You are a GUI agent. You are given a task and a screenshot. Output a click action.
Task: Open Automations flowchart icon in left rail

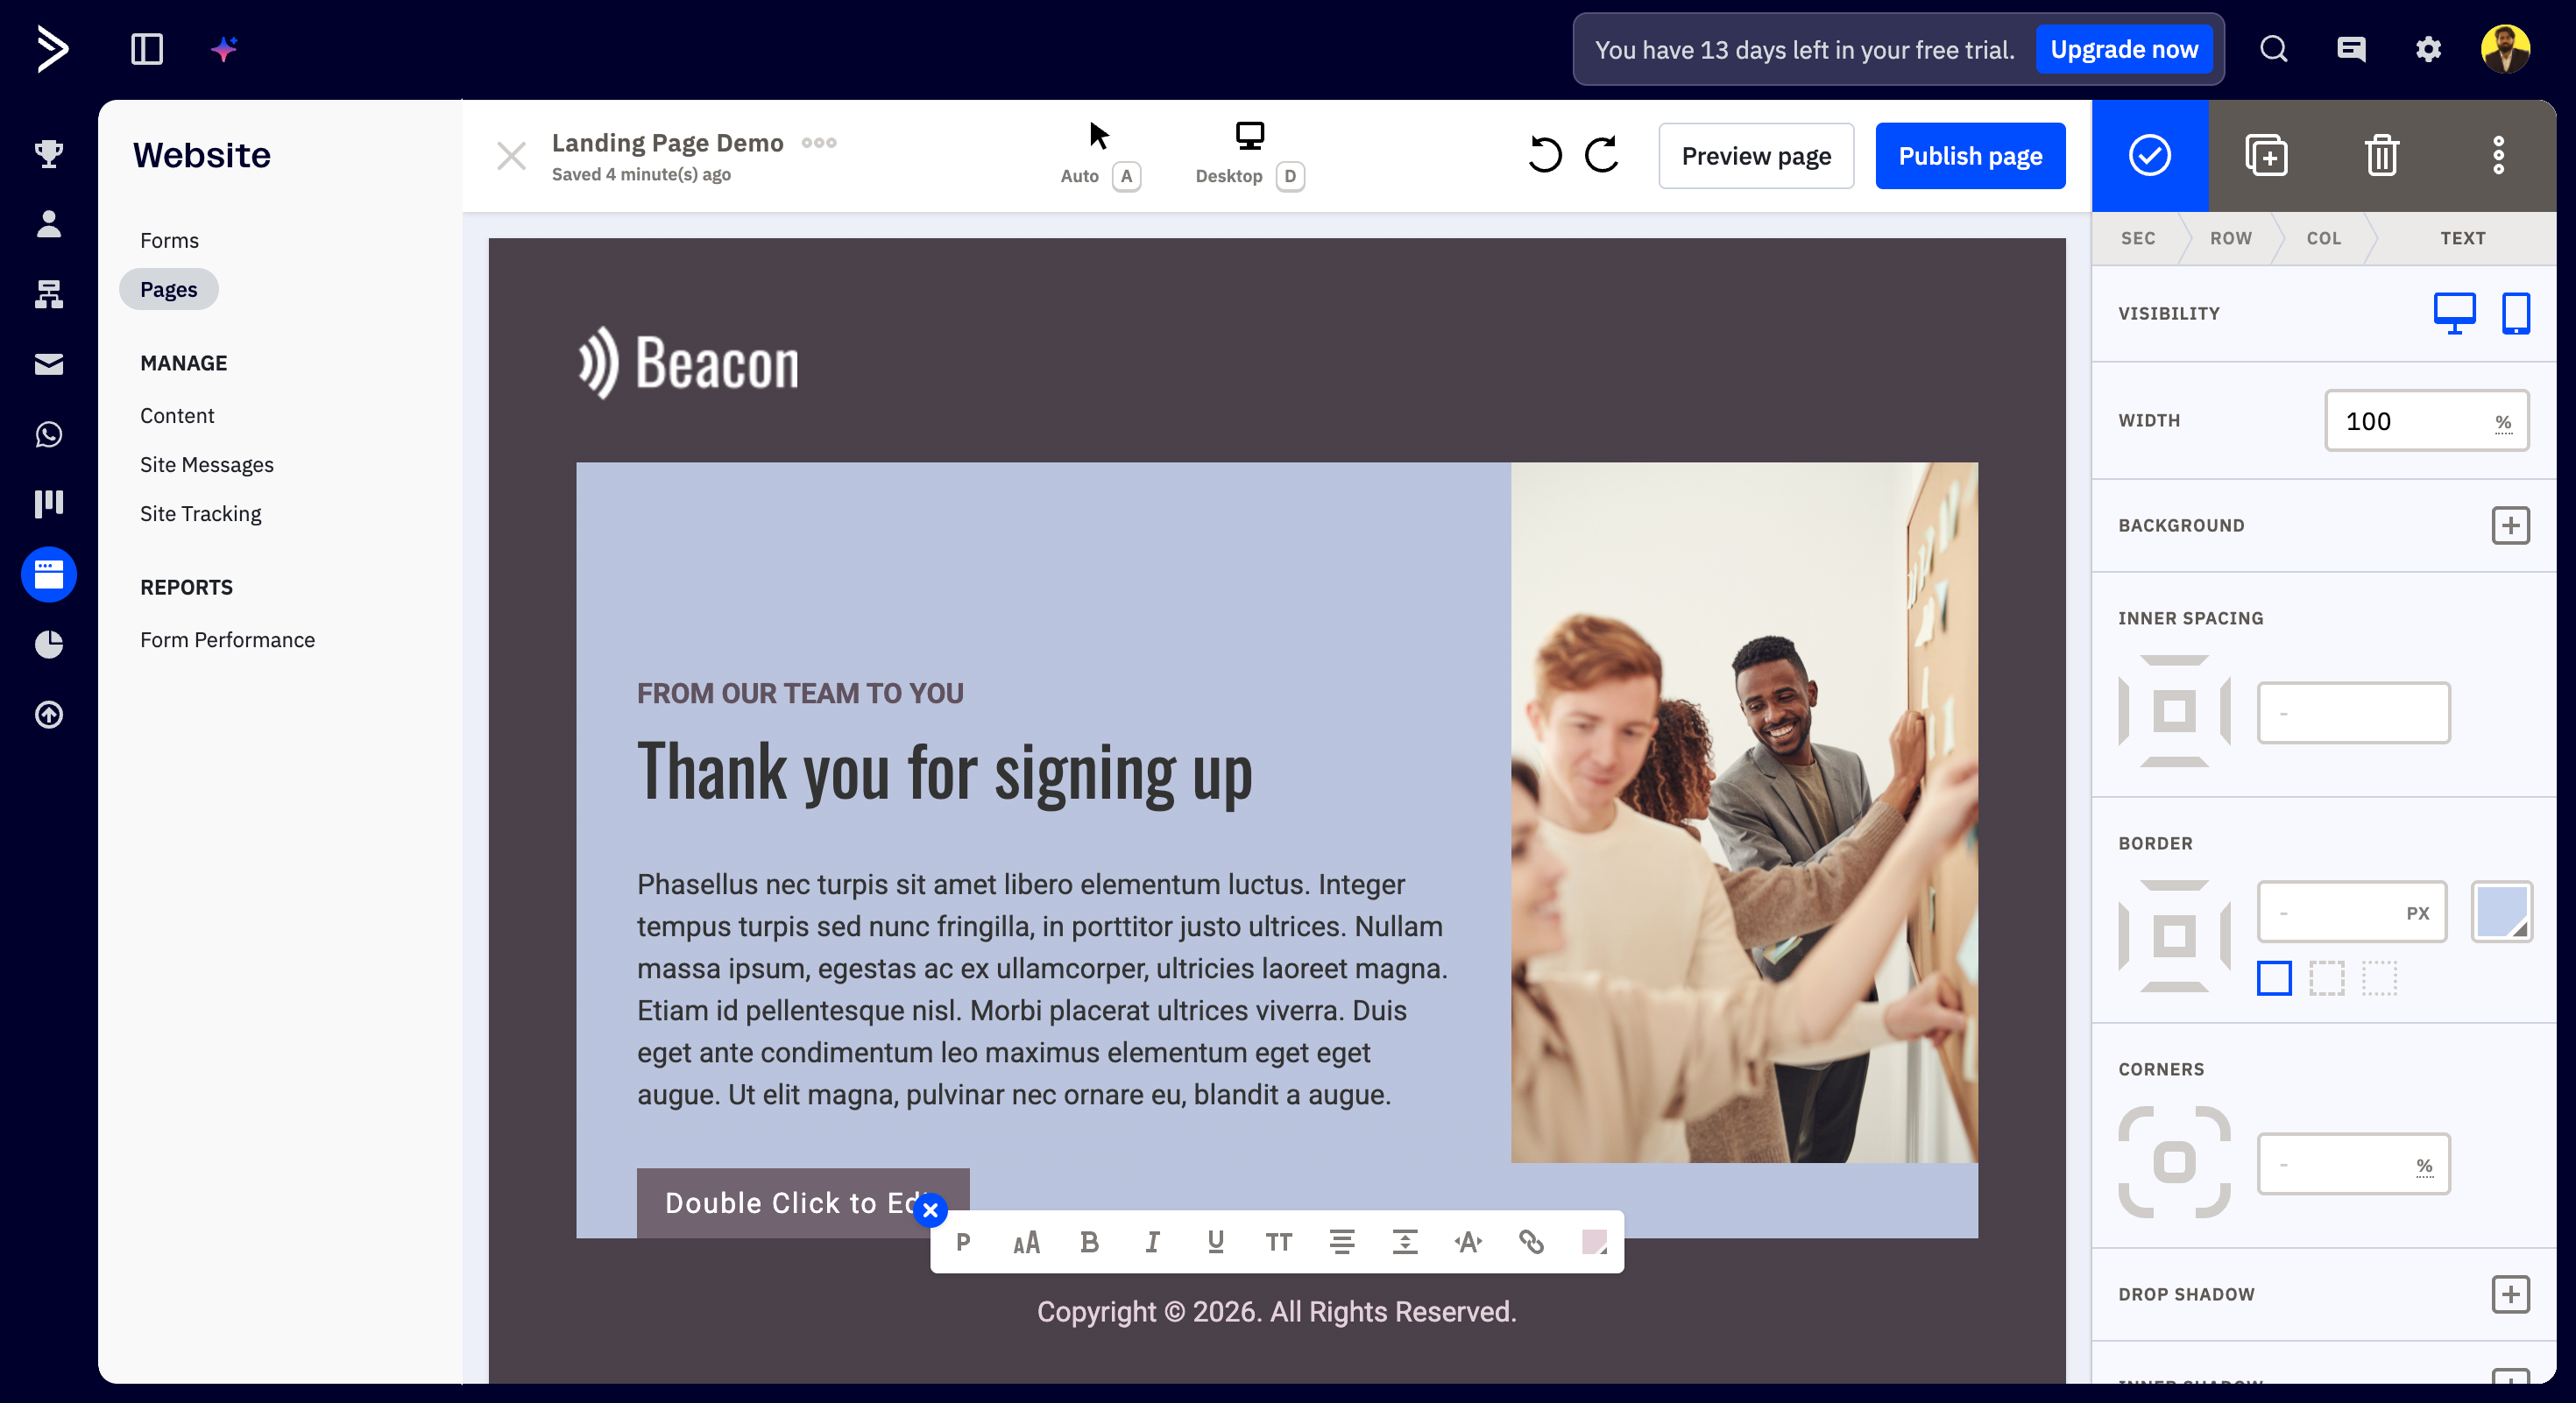coord(49,293)
